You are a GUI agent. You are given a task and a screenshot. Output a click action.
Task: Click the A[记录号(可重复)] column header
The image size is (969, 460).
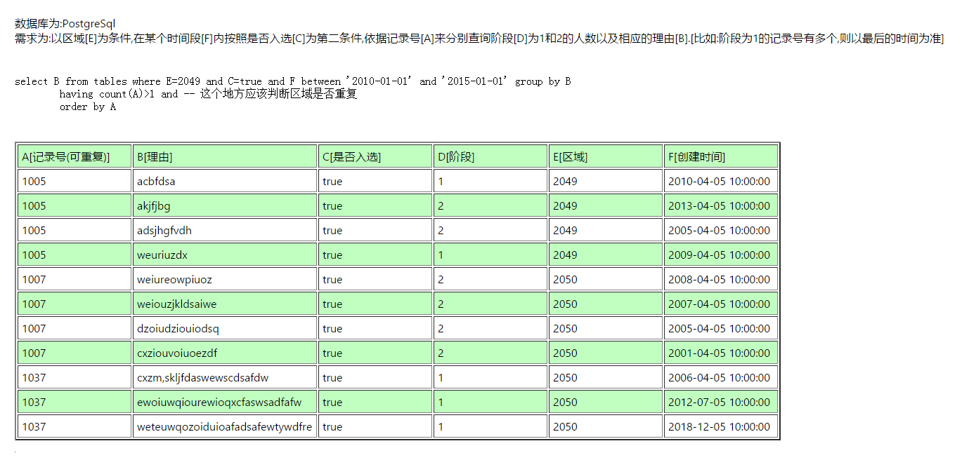[x=74, y=157]
